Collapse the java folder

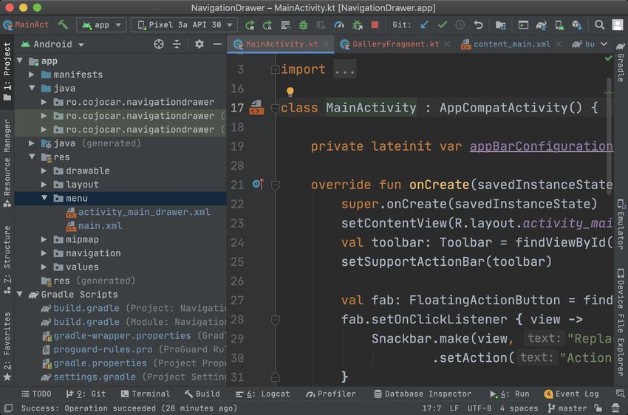(x=31, y=88)
